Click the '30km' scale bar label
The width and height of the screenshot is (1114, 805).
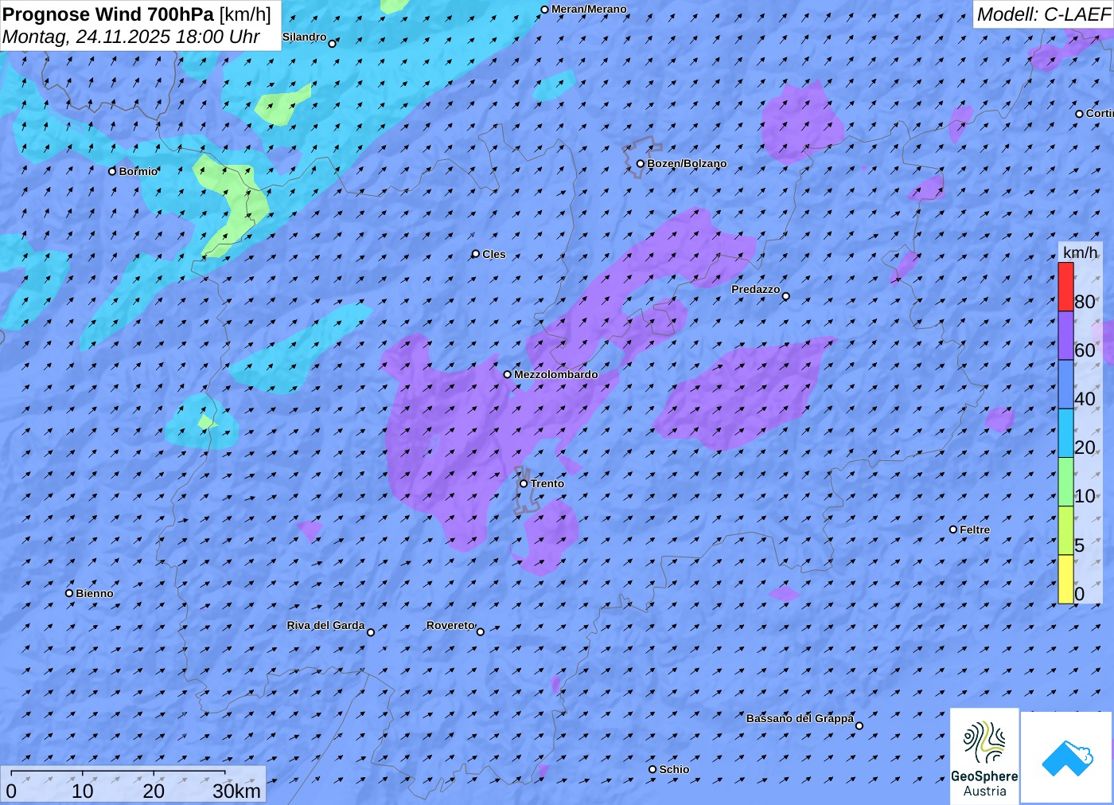(237, 791)
